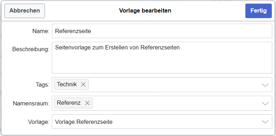Click the 'Vorlage:' field label
The height and width of the screenshot is (136, 276).
tap(39, 122)
